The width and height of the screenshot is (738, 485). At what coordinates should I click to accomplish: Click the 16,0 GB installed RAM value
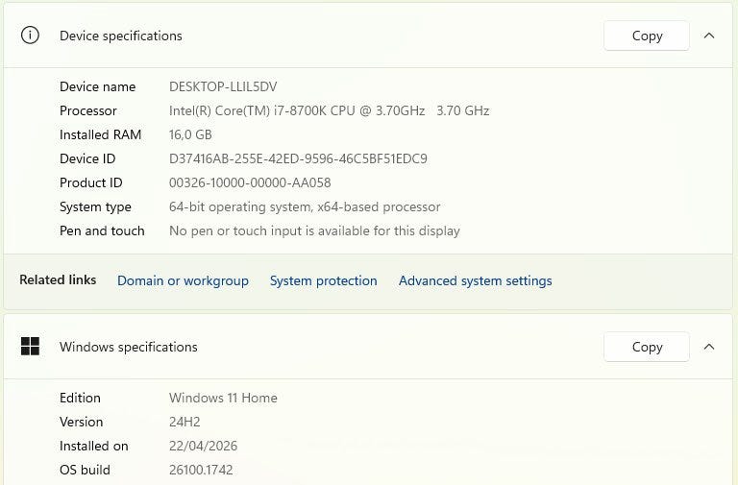[x=190, y=134]
